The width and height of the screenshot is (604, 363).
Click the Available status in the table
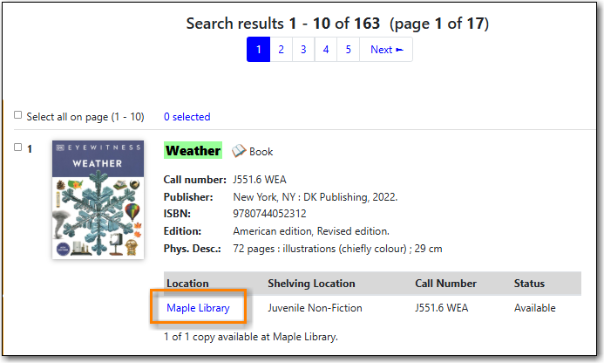pyautogui.click(x=535, y=308)
